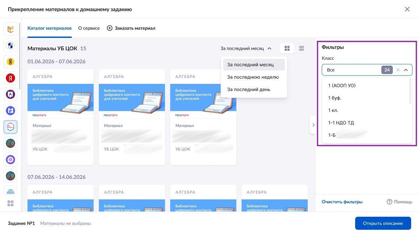Viewport: 419px width, 235px height.
Task: Select the purple letter A hexagon icon
Action: (10, 94)
